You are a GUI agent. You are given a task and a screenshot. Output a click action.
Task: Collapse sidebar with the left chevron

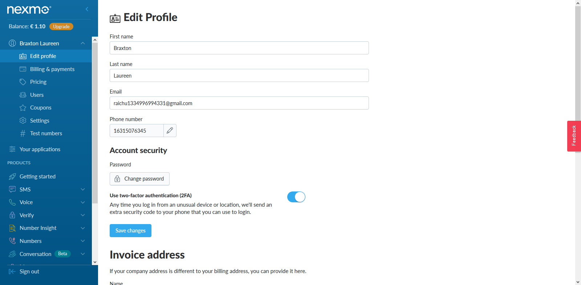click(87, 9)
